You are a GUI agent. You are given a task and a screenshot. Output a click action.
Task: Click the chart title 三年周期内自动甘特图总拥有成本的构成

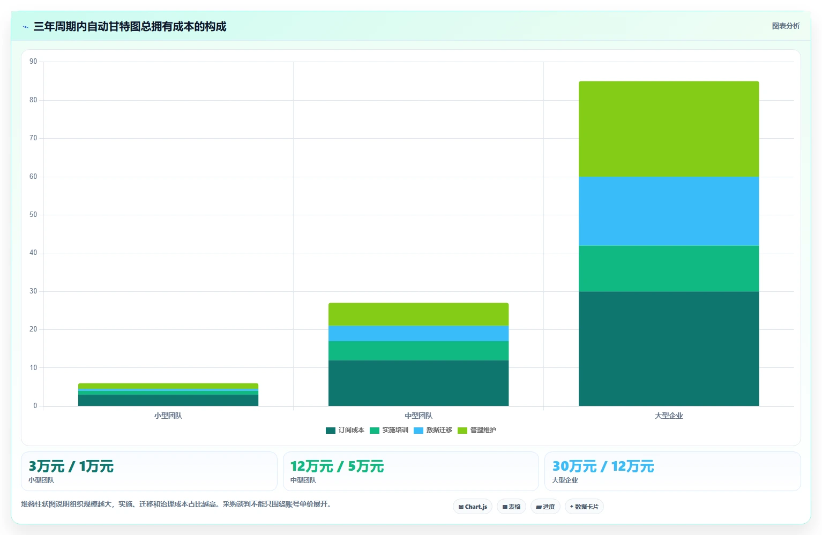[130, 26]
